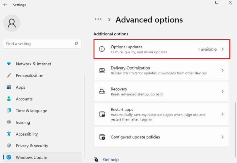Select Accounts in sidebar
The height and width of the screenshot is (163, 237).
click(x=42, y=99)
